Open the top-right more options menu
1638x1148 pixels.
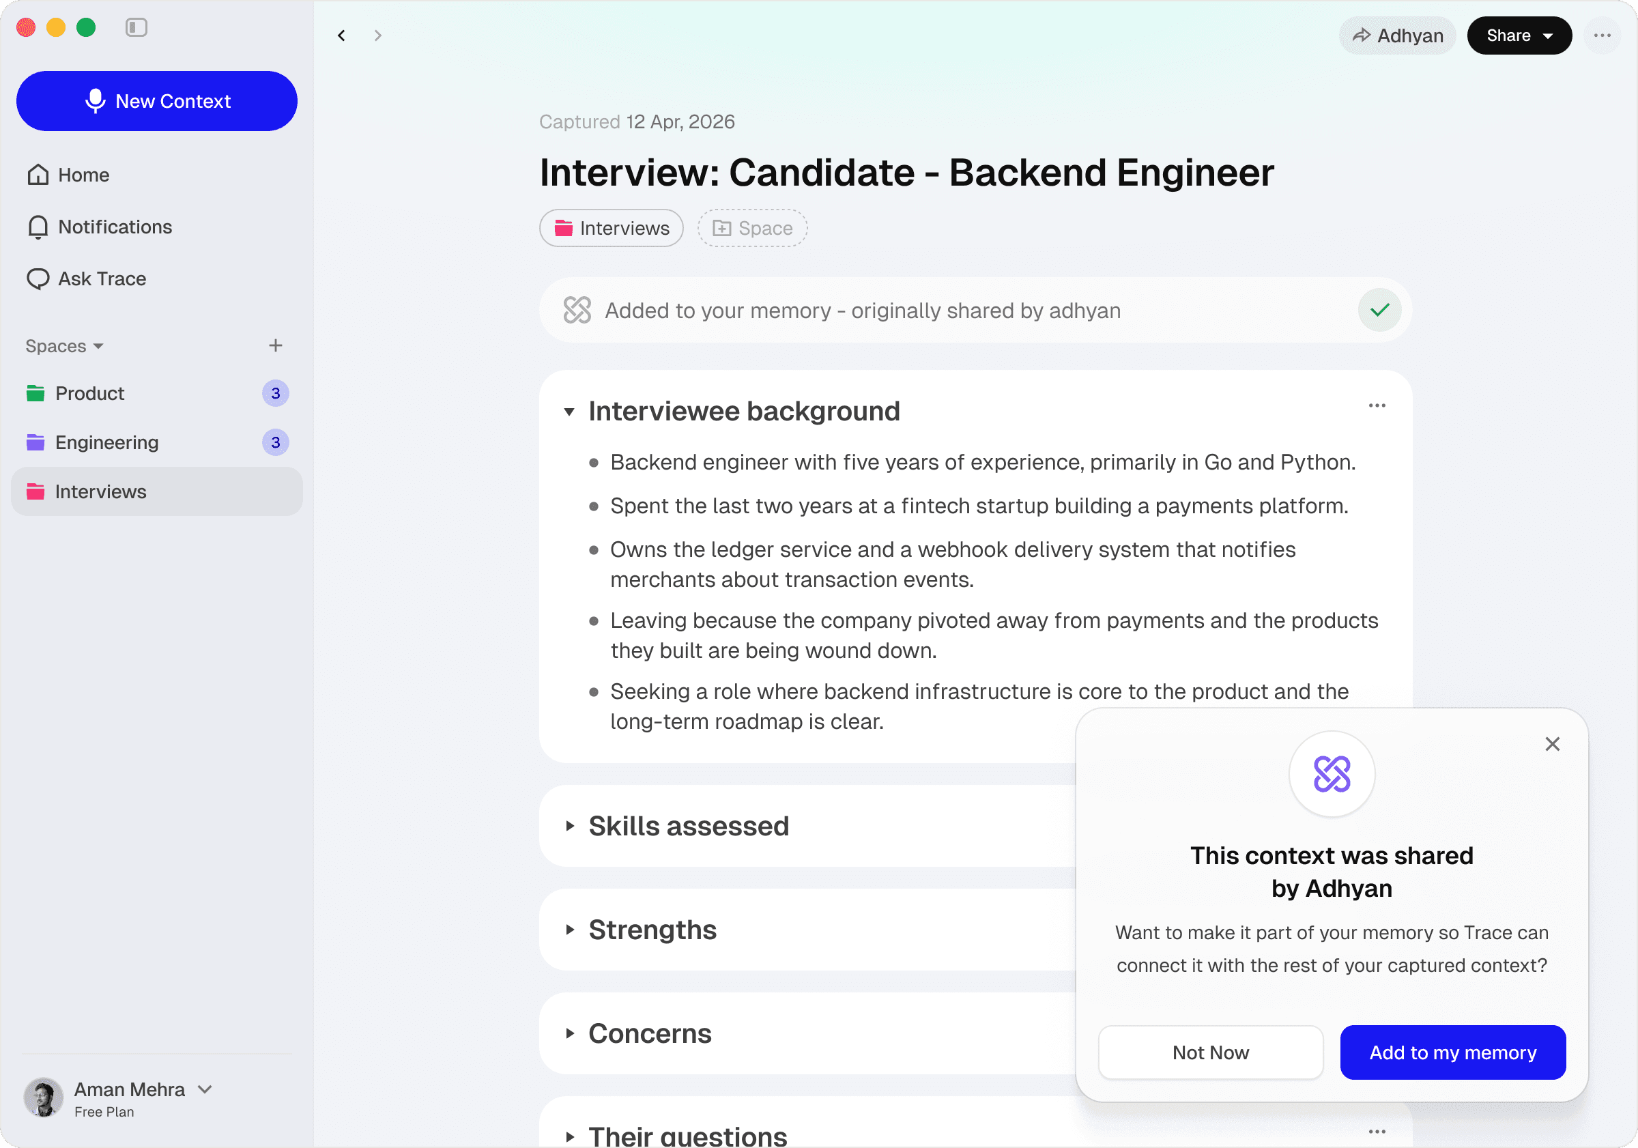1603,35
